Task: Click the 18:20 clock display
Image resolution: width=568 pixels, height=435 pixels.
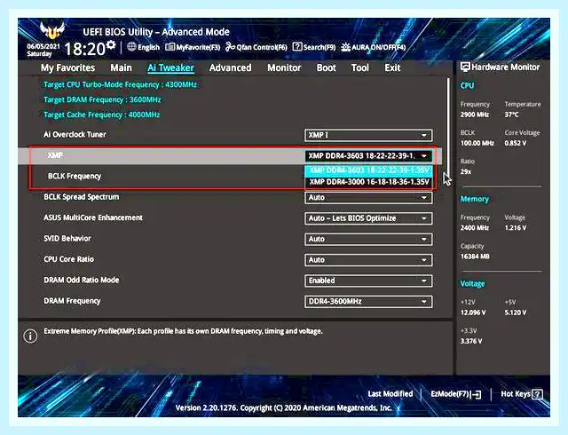Action: coord(84,49)
